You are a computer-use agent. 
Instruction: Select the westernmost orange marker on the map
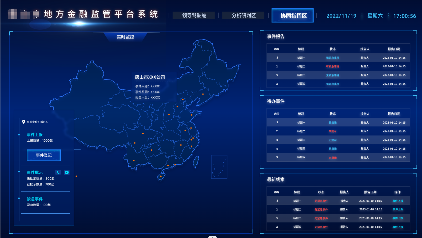[76, 176]
